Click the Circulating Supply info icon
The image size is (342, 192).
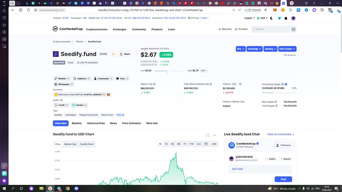pyautogui.click(x=283, y=84)
